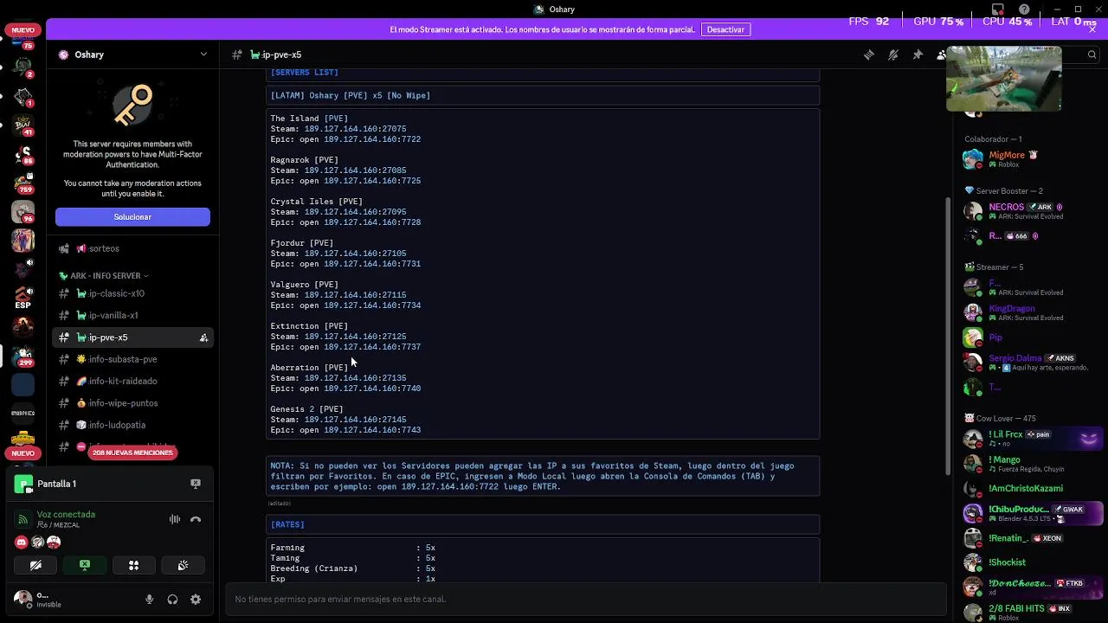Open the help question mark icon
The image size is (1108, 623).
click(x=1024, y=10)
